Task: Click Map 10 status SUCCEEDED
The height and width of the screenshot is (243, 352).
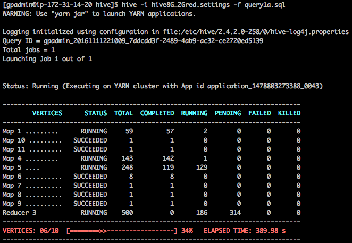Action: pos(90,140)
